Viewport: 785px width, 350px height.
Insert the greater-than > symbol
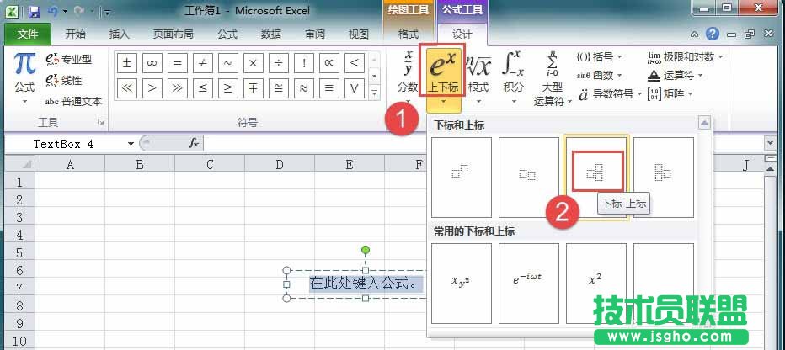[152, 88]
